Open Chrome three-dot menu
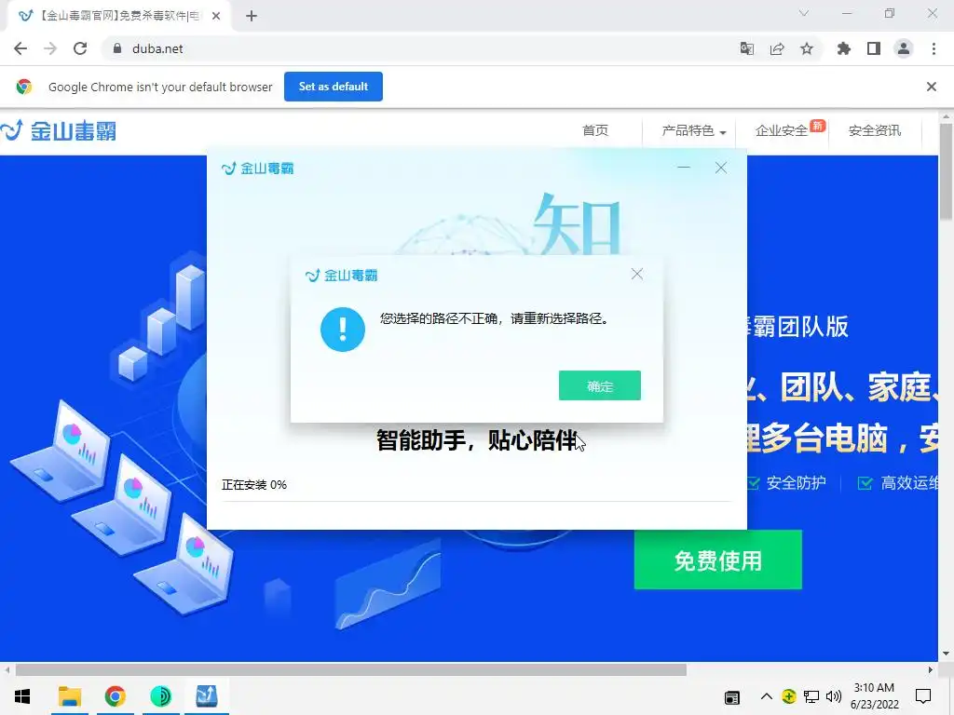Viewport: 954px width, 715px height. 934,48
